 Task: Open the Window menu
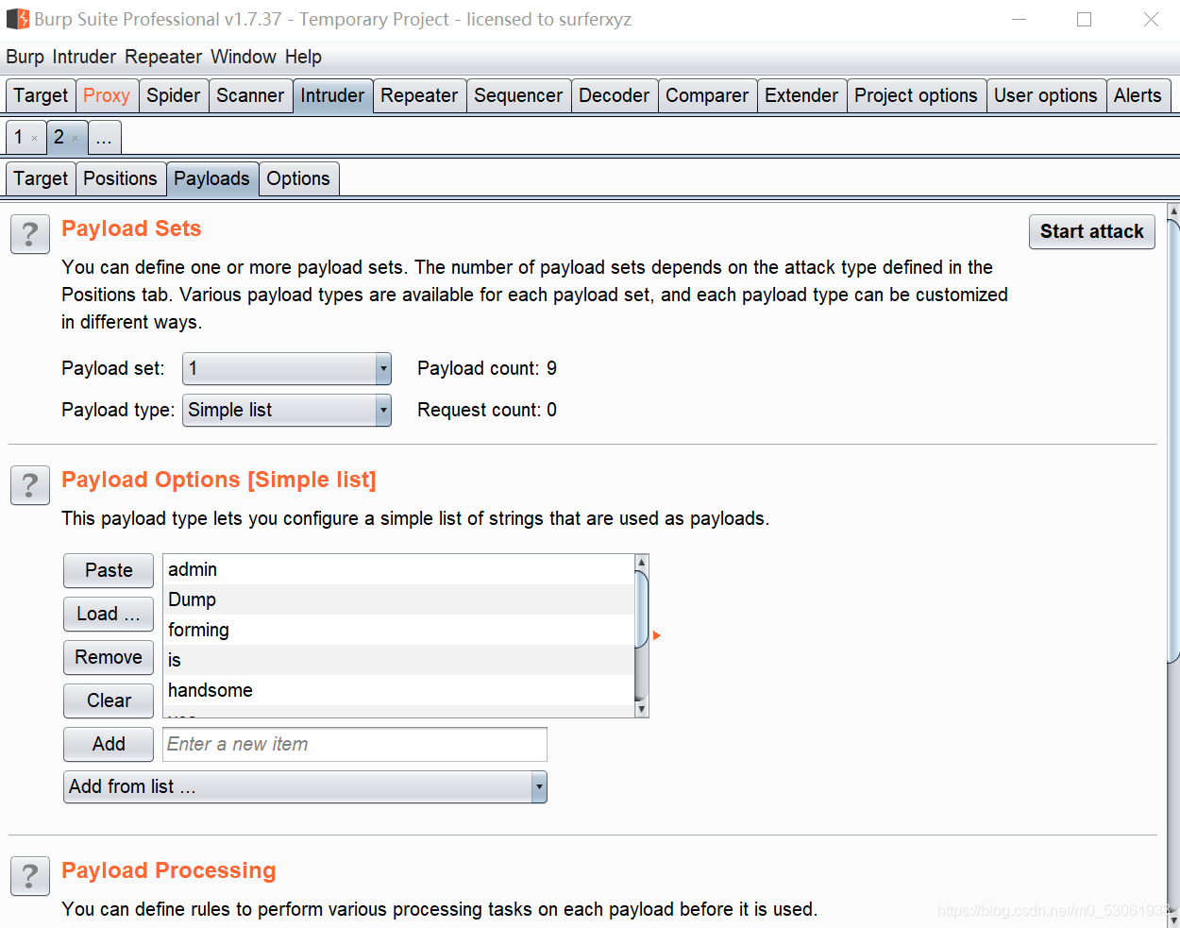pos(244,57)
